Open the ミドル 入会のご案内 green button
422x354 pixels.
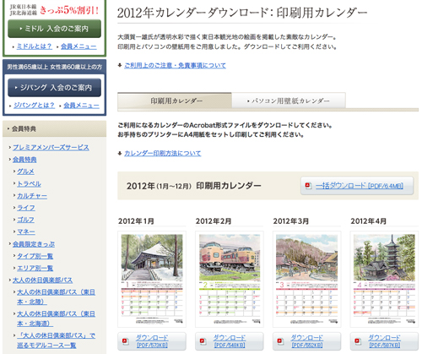click(54, 29)
